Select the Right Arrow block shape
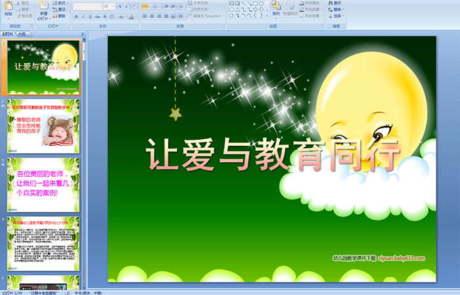Screen dimensions: 460x295 point(255,9)
